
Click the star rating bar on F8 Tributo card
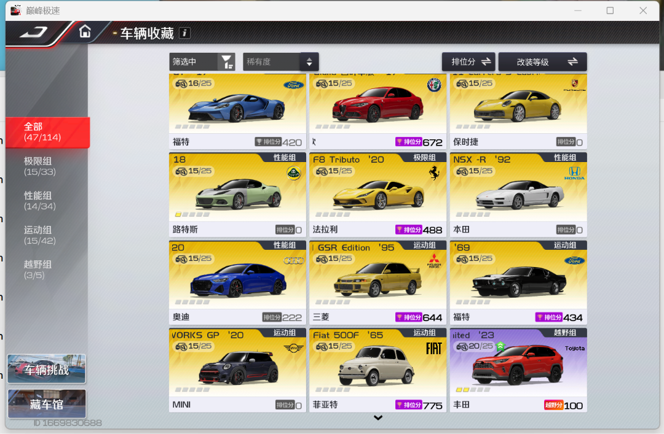click(333, 214)
